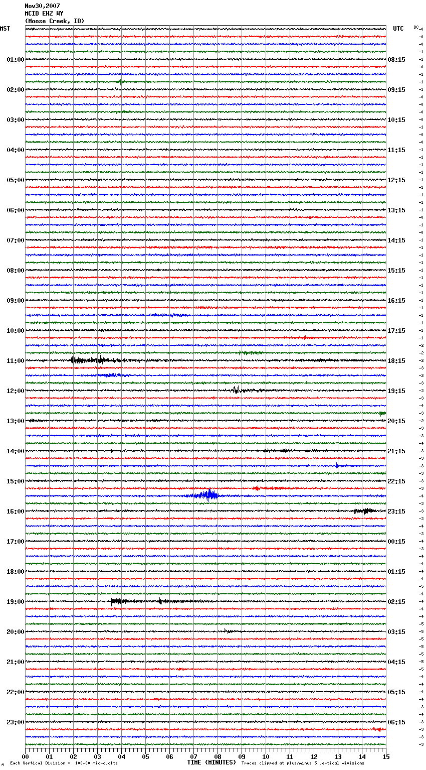Click the black event spike on the 12:00 MST trace
426x770 pixels.
pyautogui.click(x=236, y=390)
